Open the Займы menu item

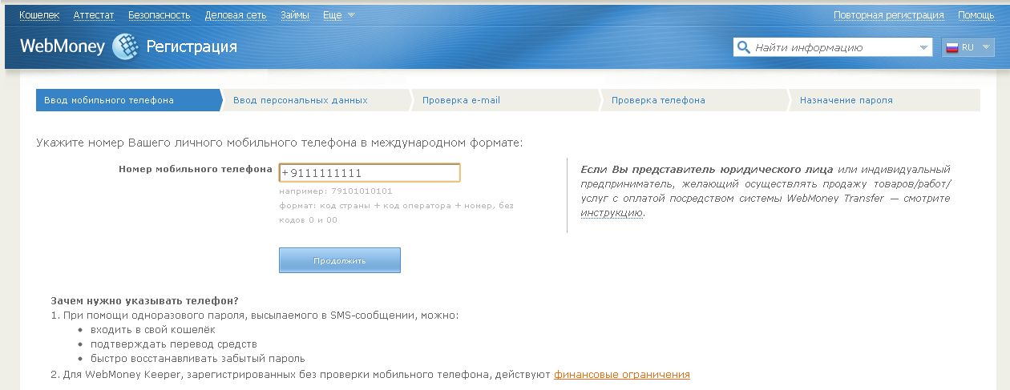point(295,15)
